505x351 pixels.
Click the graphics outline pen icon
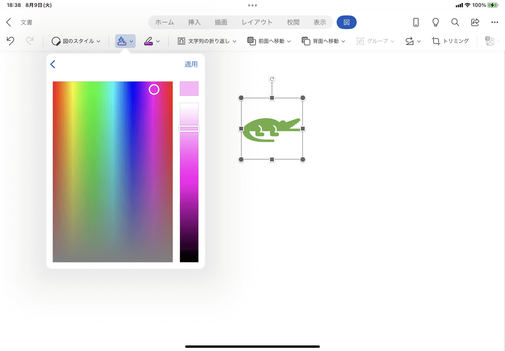tap(149, 41)
